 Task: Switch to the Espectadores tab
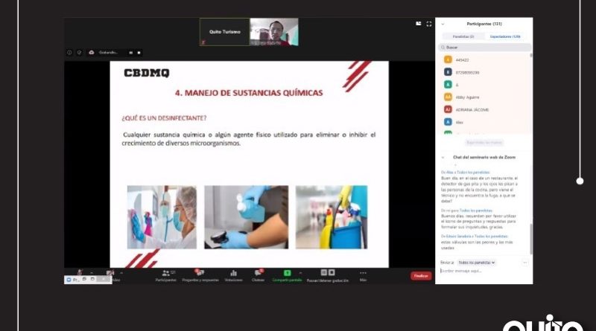tap(504, 36)
